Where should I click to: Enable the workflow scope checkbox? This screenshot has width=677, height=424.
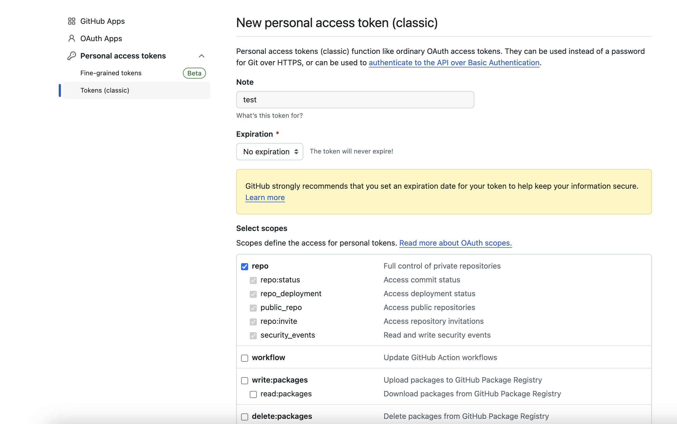click(245, 358)
